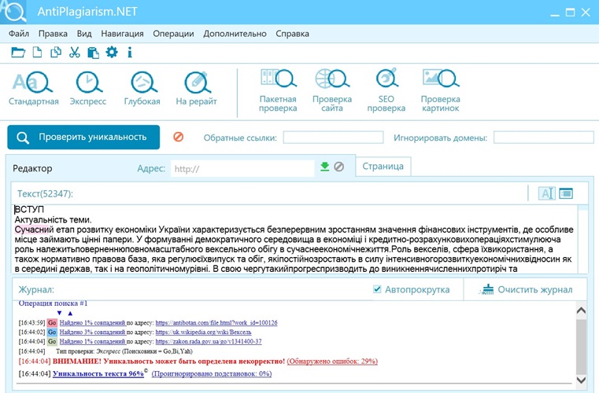Viewport: 599px width, 393px height.
Task: Click Проигнорировано подстановок: 0% link
Action: click(x=212, y=374)
